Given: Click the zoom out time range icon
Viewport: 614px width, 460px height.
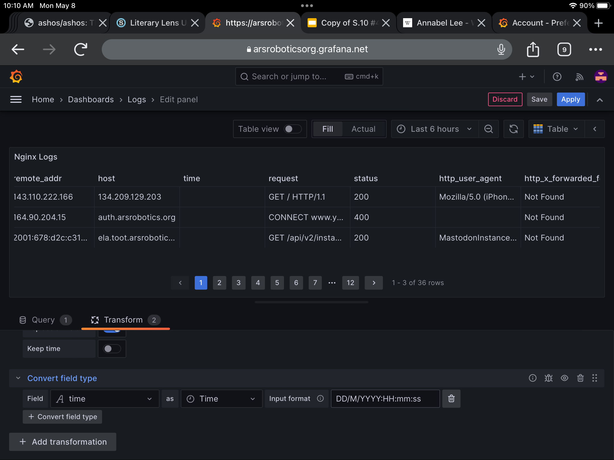Looking at the screenshot, I should pyautogui.click(x=489, y=129).
